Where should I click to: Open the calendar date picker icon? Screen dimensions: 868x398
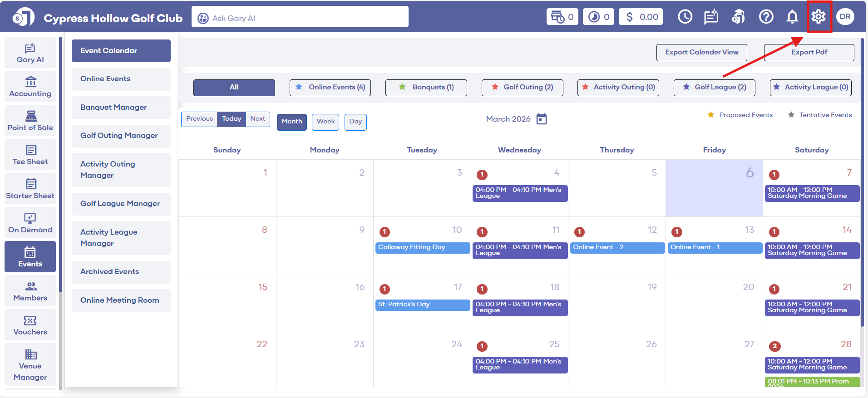(542, 119)
